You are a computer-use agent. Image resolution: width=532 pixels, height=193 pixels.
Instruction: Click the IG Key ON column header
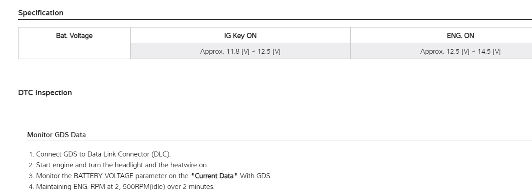pyautogui.click(x=240, y=36)
